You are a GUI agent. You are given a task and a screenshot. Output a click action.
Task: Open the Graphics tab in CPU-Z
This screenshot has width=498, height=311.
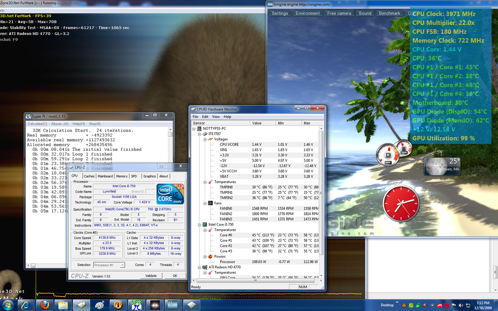point(149,176)
